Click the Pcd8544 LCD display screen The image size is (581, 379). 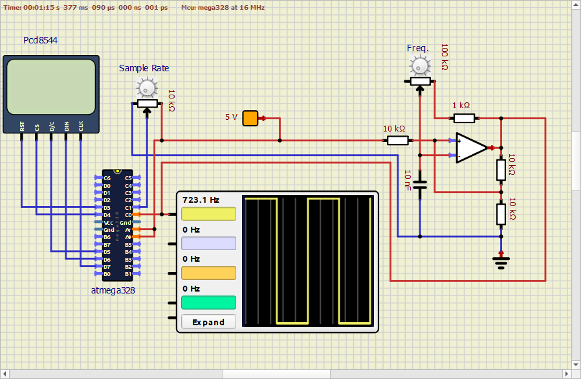point(51,87)
